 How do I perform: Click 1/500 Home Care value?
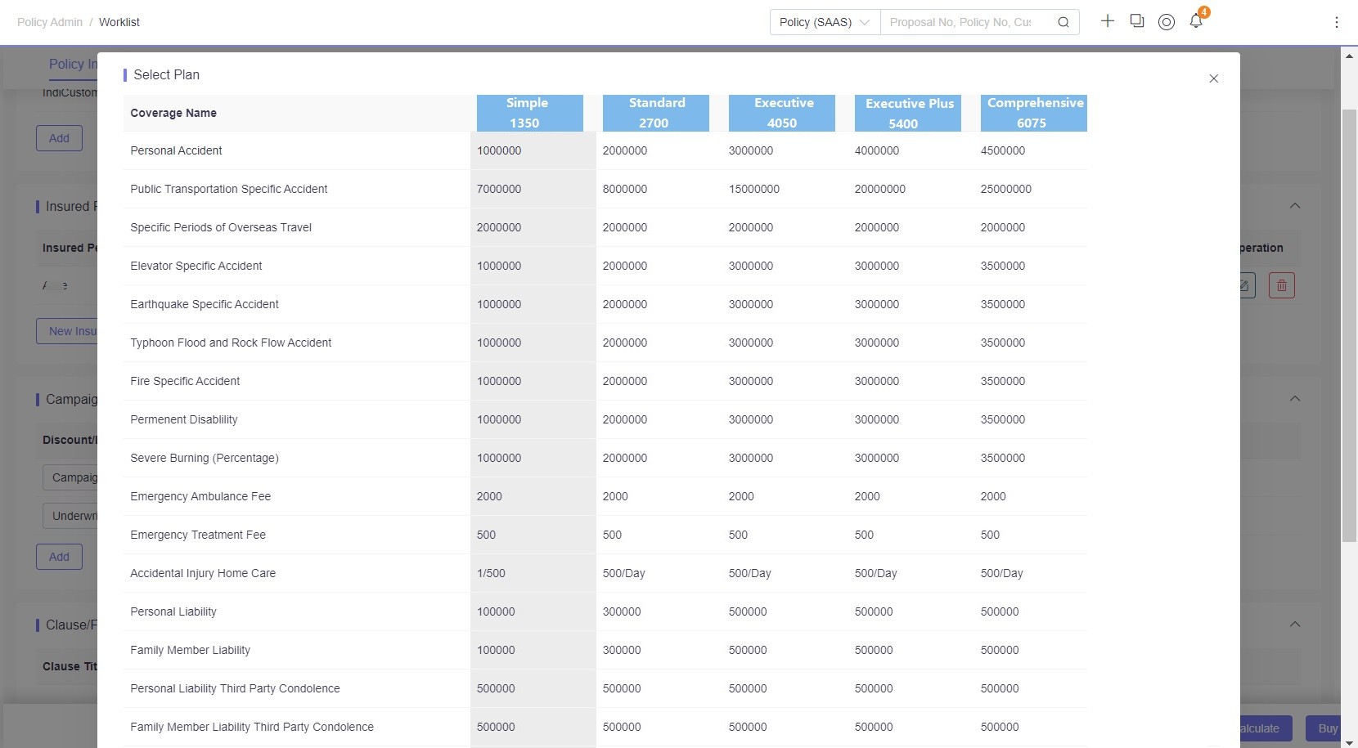[x=491, y=573]
